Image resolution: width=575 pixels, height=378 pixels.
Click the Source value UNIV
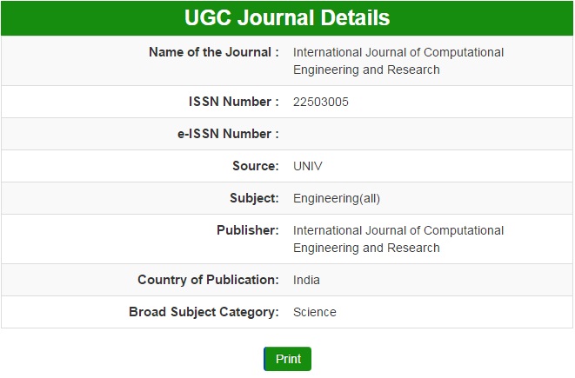[x=309, y=166]
